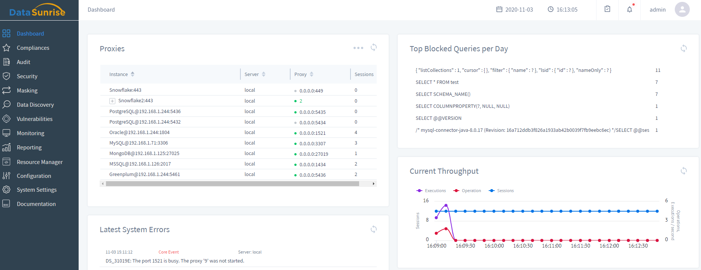Screen dimensions: 701x270
Task: Click the DataSunrise logo
Action: point(37,10)
